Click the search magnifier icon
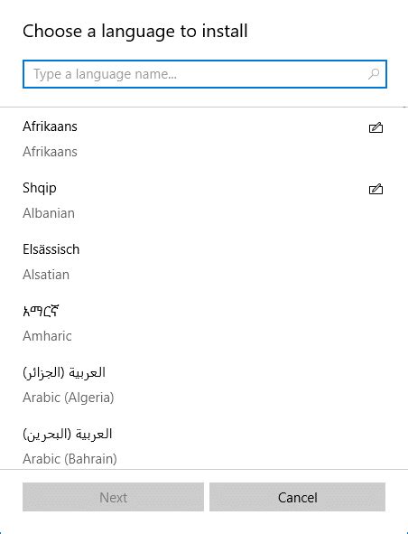 [x=374, y=74]
